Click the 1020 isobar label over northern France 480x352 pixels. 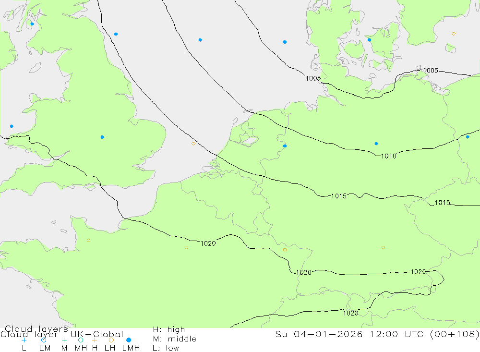[208, 243]
